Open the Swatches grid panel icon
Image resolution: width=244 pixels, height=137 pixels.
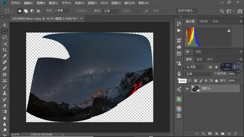(179, 54)
